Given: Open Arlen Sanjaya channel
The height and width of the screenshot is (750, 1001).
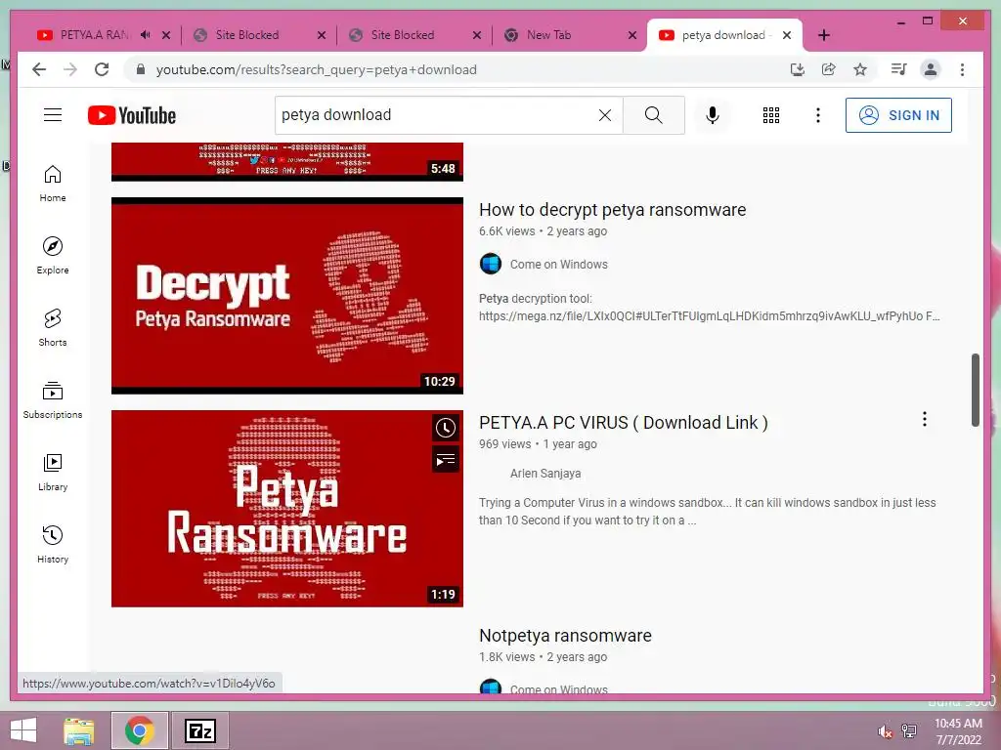Looking at the screenshot, I should (x=545, y=474).
